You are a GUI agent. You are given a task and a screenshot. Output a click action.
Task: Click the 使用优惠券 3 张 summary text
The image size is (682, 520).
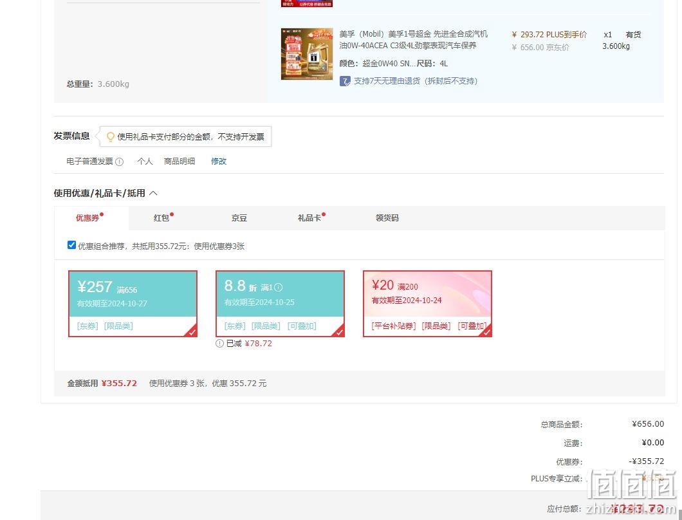(208, 384)
